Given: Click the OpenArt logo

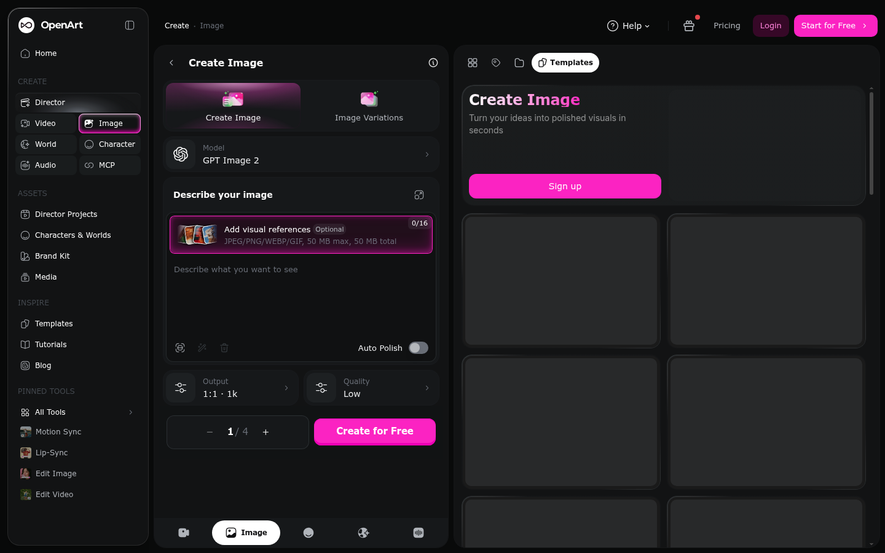Looking at the screenshot, I should point(50,25).
